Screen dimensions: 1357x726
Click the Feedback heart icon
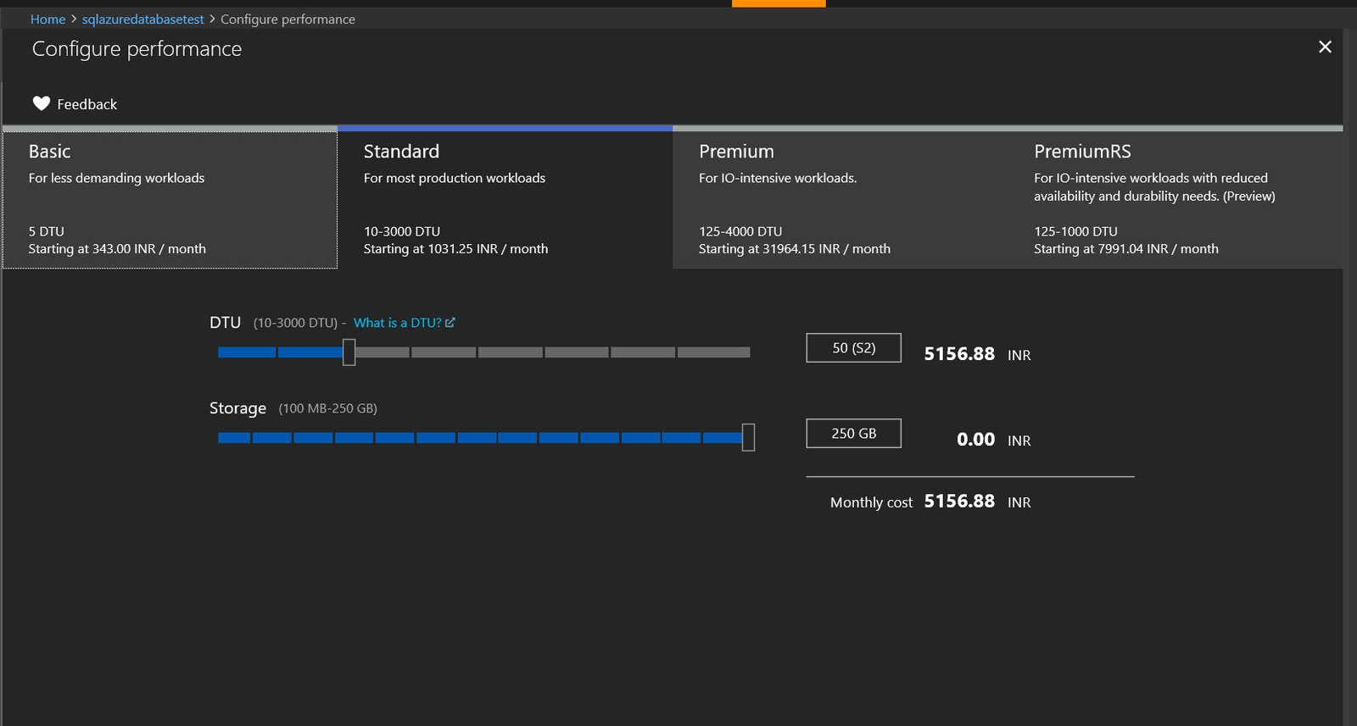pyautogui.click(x=42, y=103)
